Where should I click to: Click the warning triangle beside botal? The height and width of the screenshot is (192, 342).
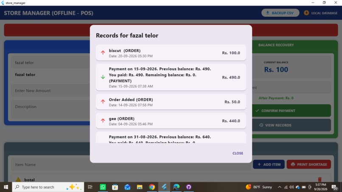[18, 180]
